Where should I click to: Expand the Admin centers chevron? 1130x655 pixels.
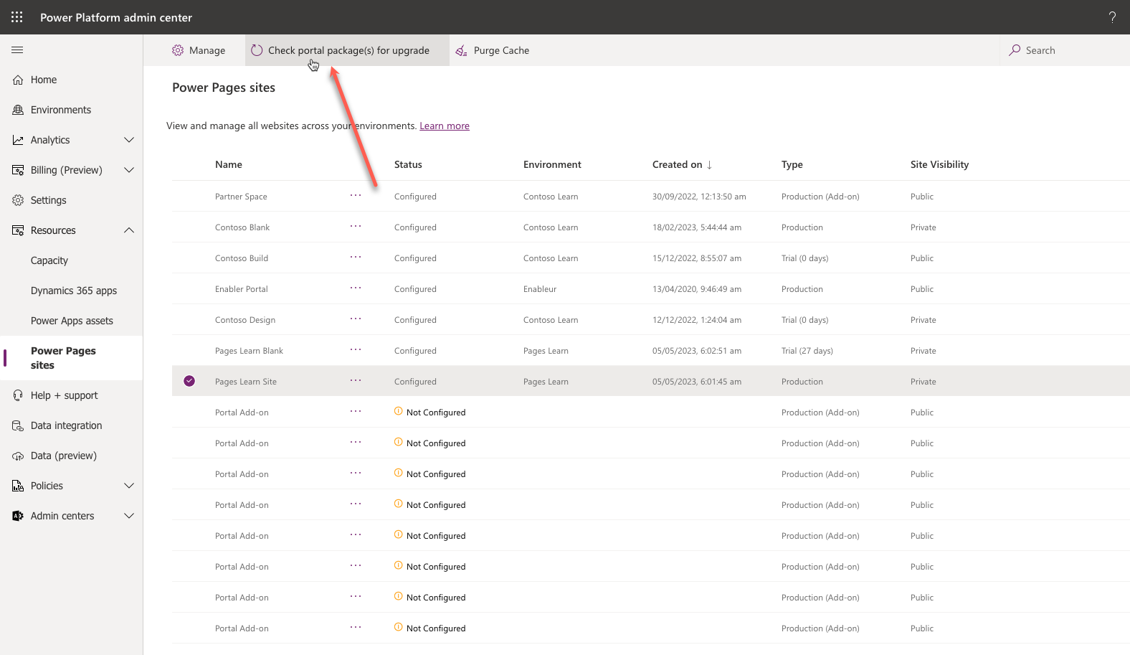click(129, 516)
